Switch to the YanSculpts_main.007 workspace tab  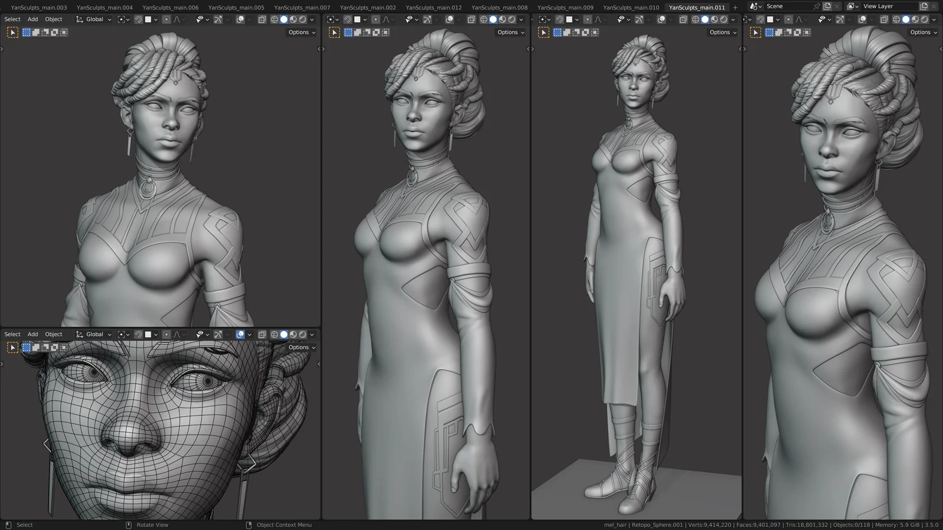click(302, 7)
